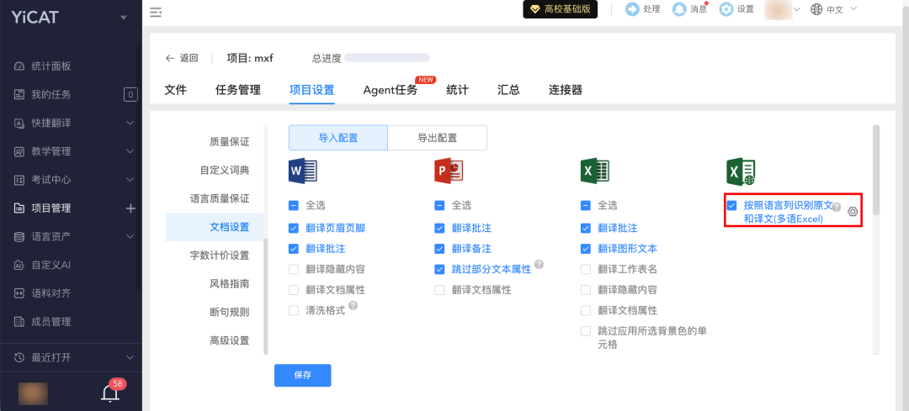Image resolution: width=909 pixels, height=411 pixels.
Task: Click the PowerPoint file icon
Action: click(x=449, y=171)
